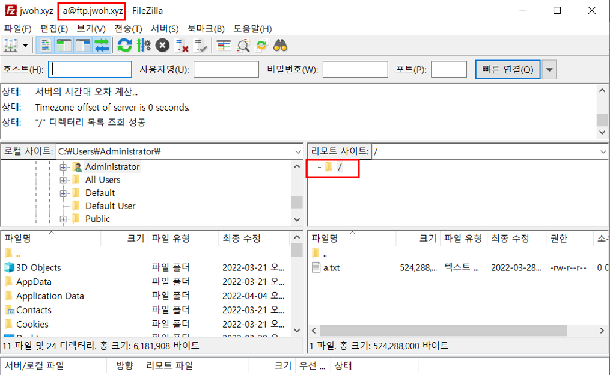Toggle the local directory tree display

[x=64, y=46]
